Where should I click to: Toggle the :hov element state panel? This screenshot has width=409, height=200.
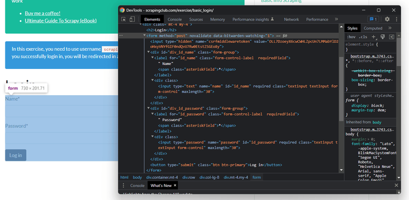click(x=351, y=37)
